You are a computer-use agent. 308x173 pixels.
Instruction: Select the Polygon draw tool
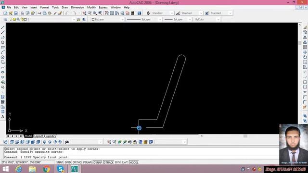click(3, 42)
